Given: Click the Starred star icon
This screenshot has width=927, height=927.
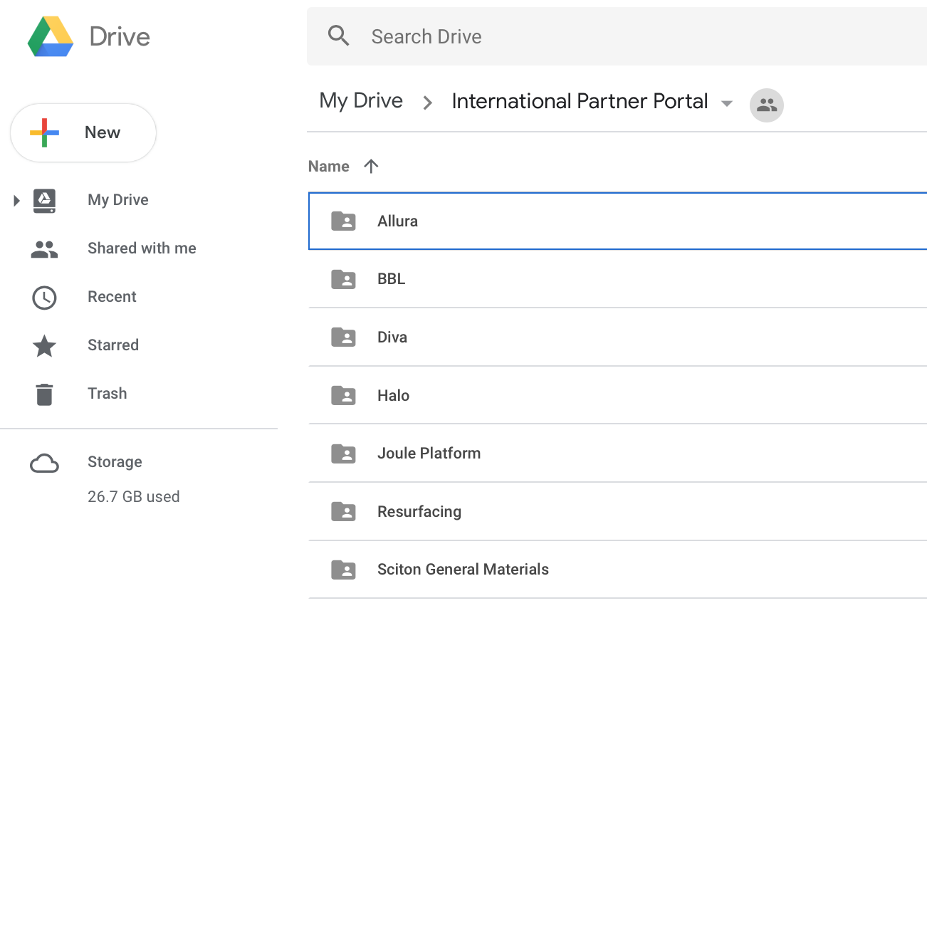Looking at the screenshot, I should [44, 346].
